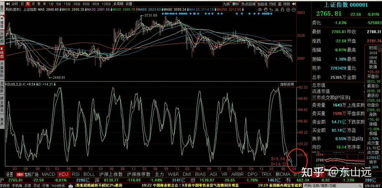This screenshot has height=188, width=382.
Task: Click the arrow icon right of 预测 button
Action: (294, 4)
